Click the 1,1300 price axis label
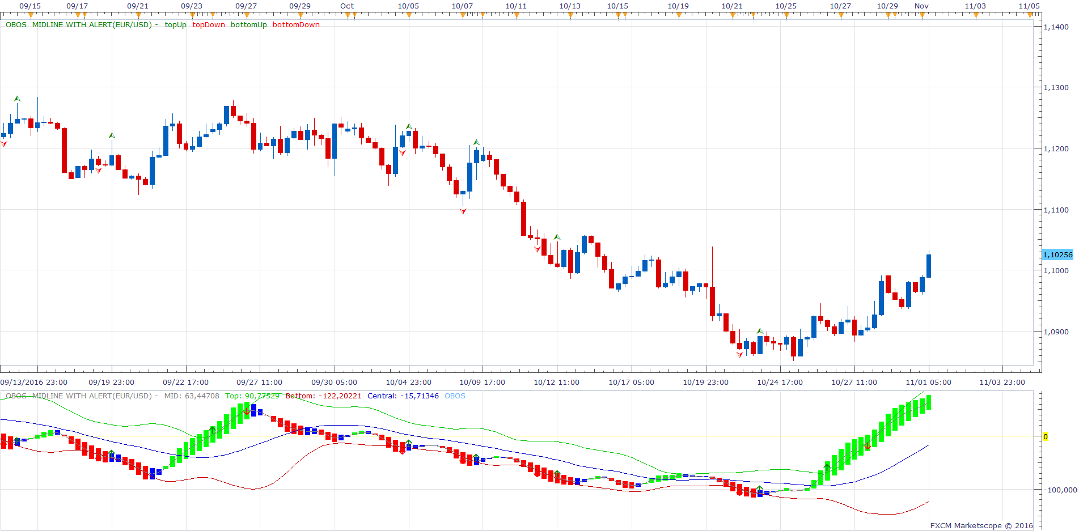Image resolution: width=1079 pixels, height=531 pixels. click(x=1056, y=88)
